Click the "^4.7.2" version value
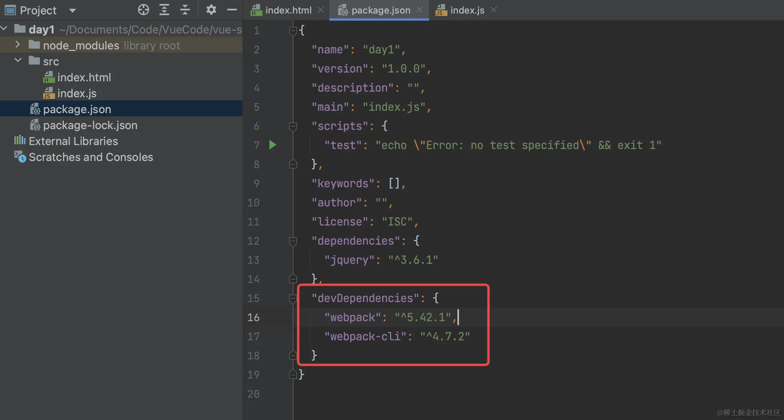The image size is (784, 420). click(445, 336)
